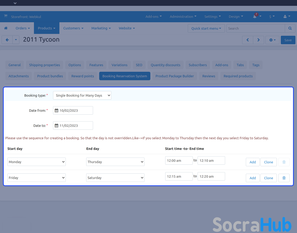
Task: Click the search magnifier icon button
Action: 290,28
